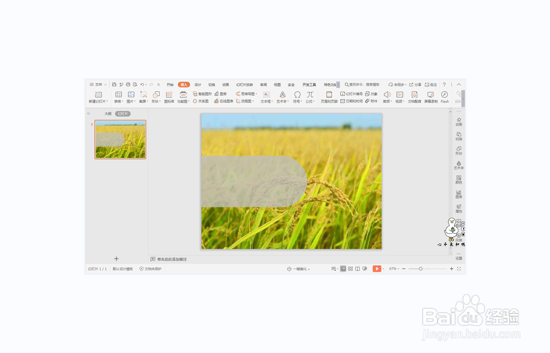550x353 pixels.
Task: Switch to slide sorter view
Action: (350, 269)
